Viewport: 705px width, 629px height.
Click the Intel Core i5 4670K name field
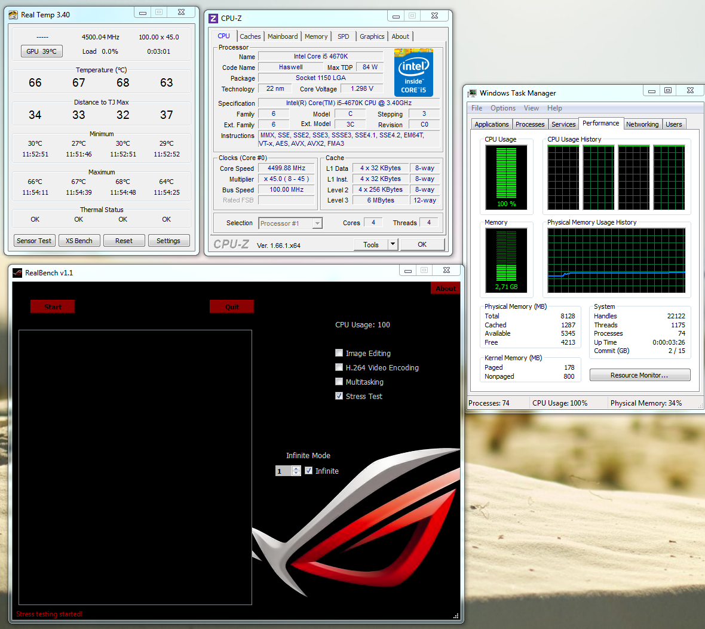[x=321, y=56]
